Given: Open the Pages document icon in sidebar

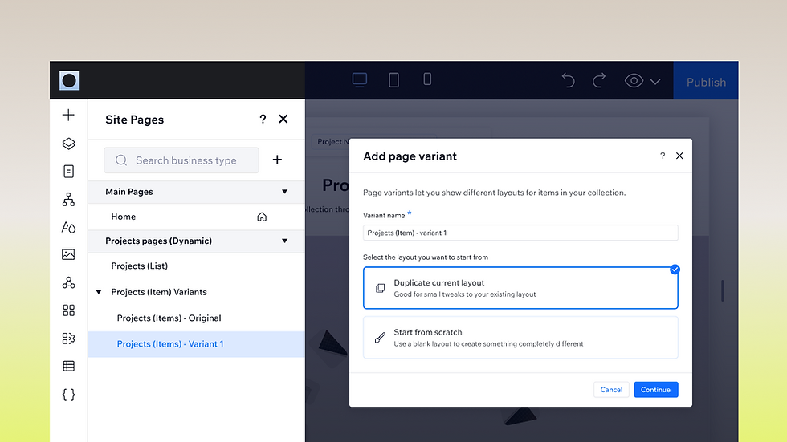Looking at the screenshot, I should coord(68,172).
